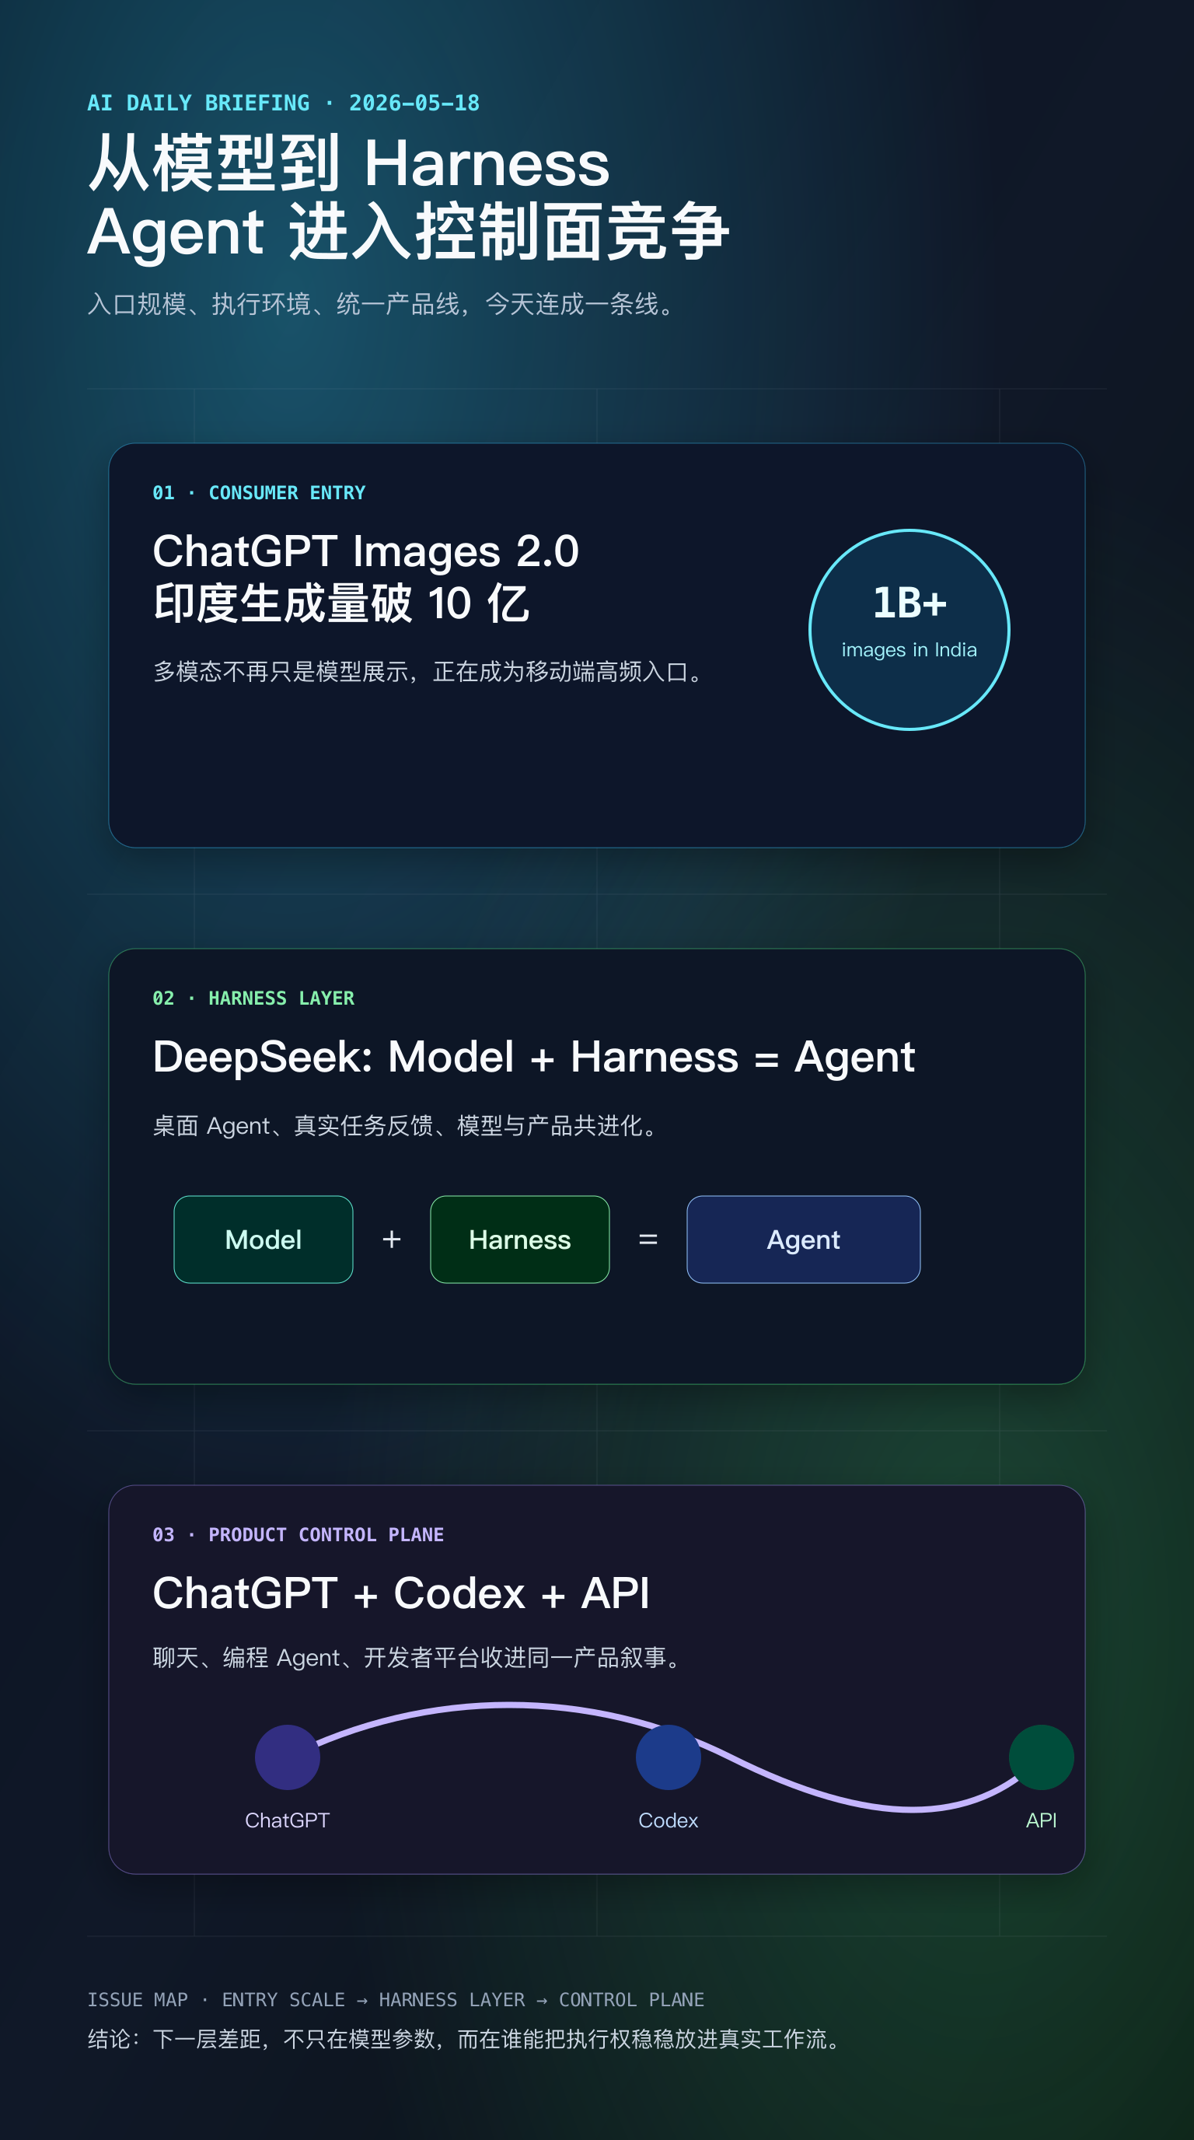
Task: Click the '02 · HARNESS LAYER' label
Action: coord(253,998)
